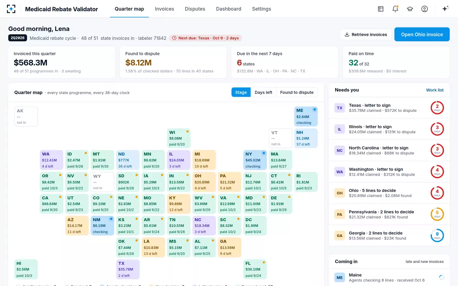Image resolution: width=458 pixels, height=286 pixels.
Task: Go to the Quarter map tab
Action: (129, 9)
